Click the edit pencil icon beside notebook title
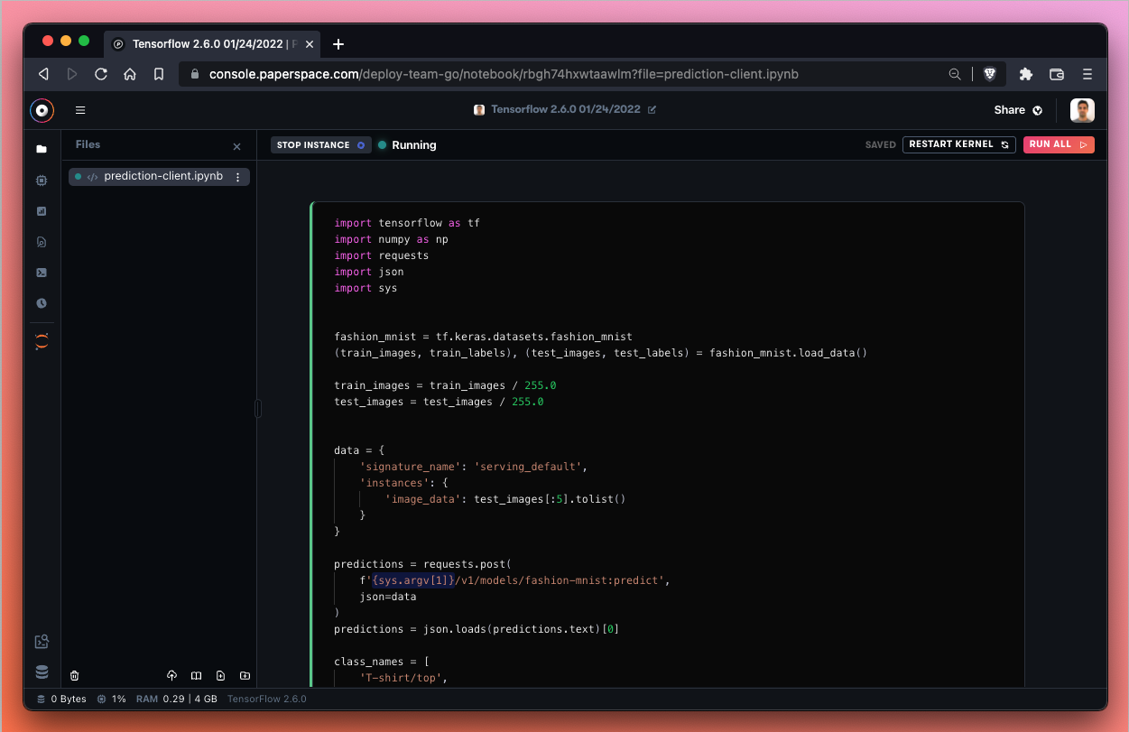Viewport: 1129px width, 732px height. pyautogui.click(x=652, y=110)
